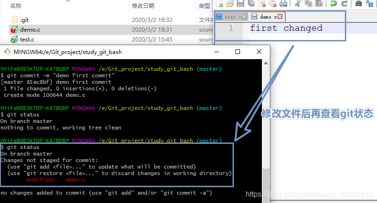Maximize the MINGW64 Git Bash window
Viewport: 377px width, 203px height.
pyautogui.click(x=238, y=52)
